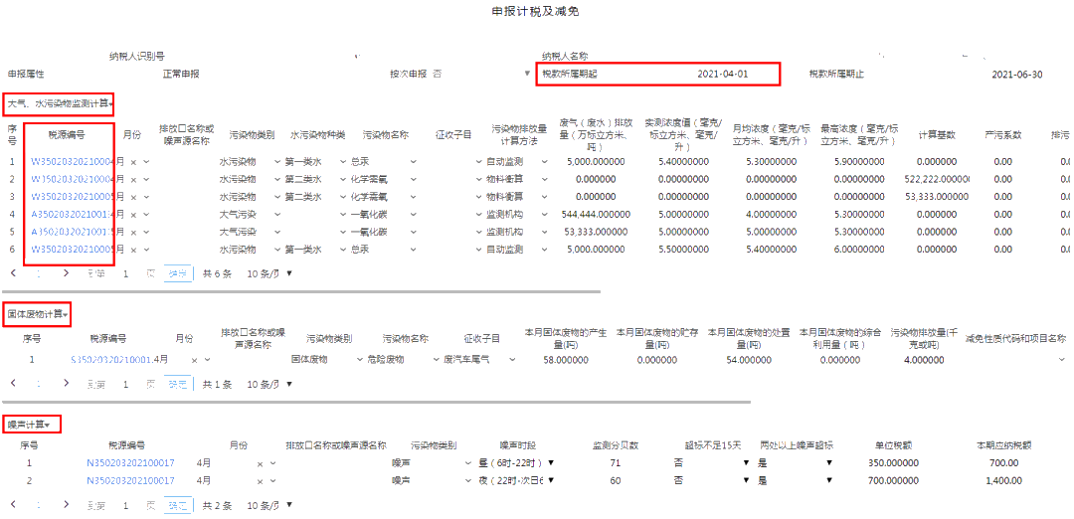Go to previous page in solid waste table
The width and height of the screenshot is (1074, 519).
click(12, 383)
